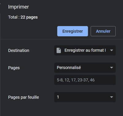The image size is (123, 116).
Task: Click the Destination label
Action: [x=19, y=50]
